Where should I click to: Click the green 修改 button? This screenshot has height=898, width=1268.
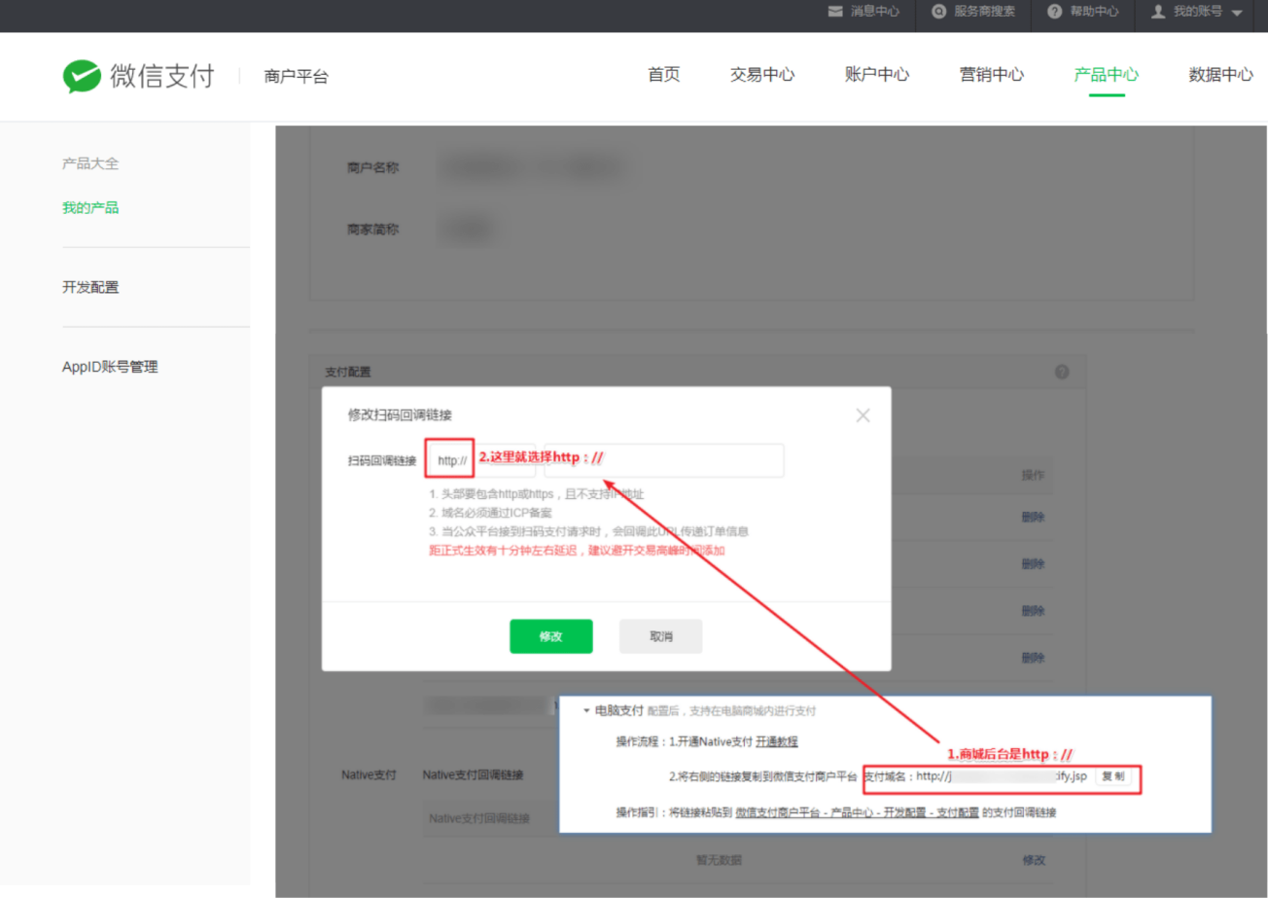point(551,636)
